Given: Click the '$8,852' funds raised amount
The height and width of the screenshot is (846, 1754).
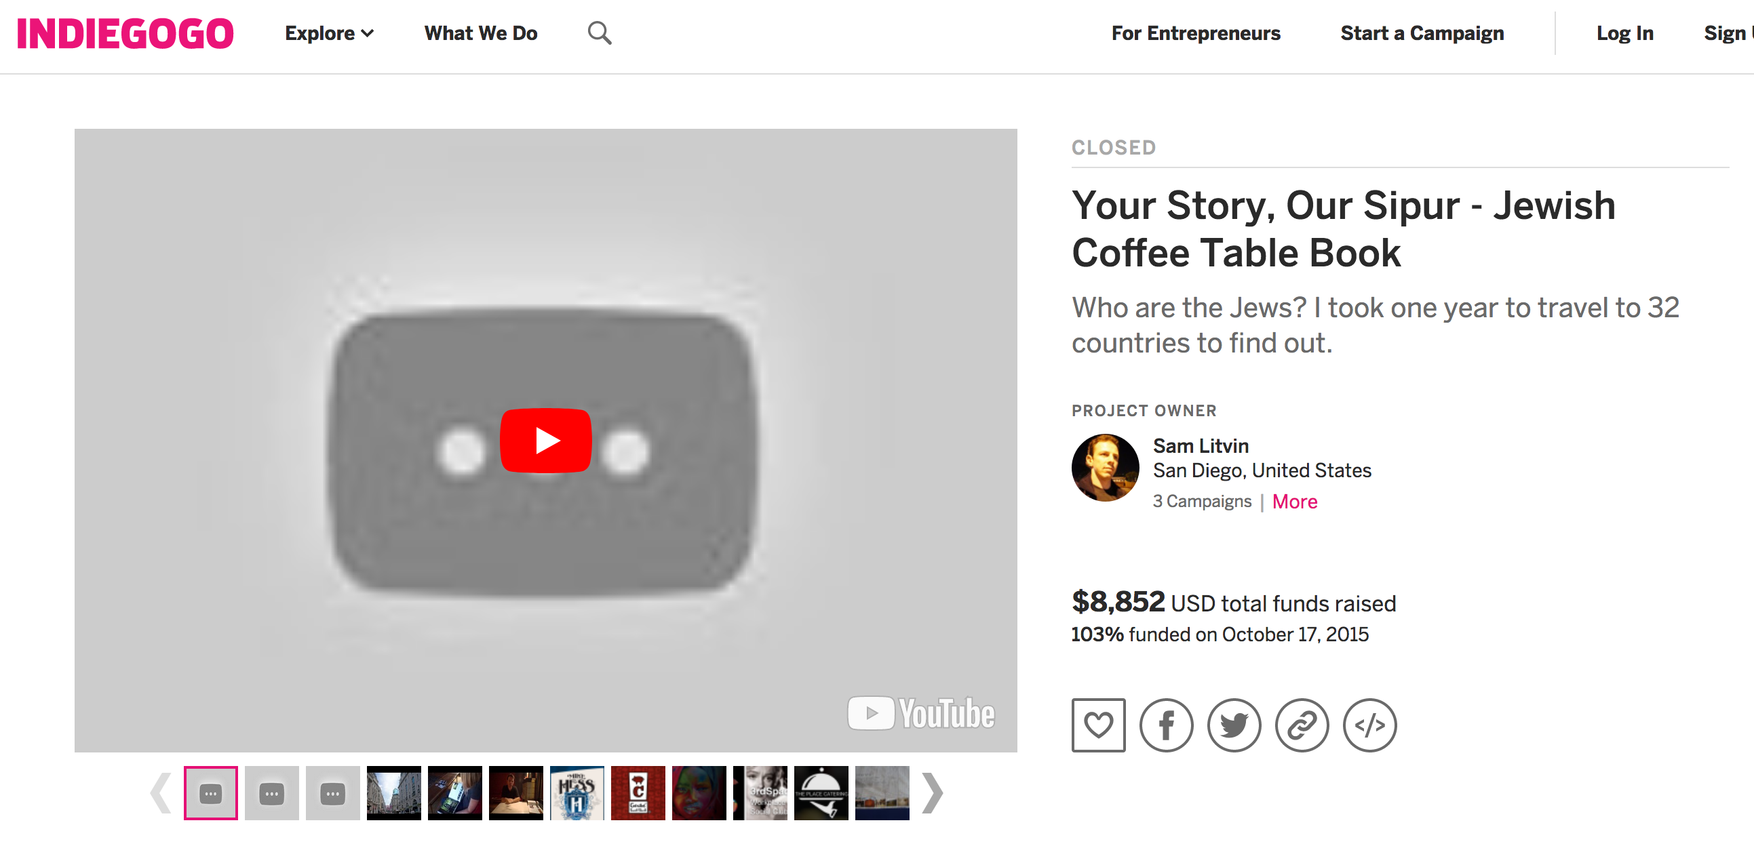Looking at the screenshot, I should click(x=1118, y=602).
